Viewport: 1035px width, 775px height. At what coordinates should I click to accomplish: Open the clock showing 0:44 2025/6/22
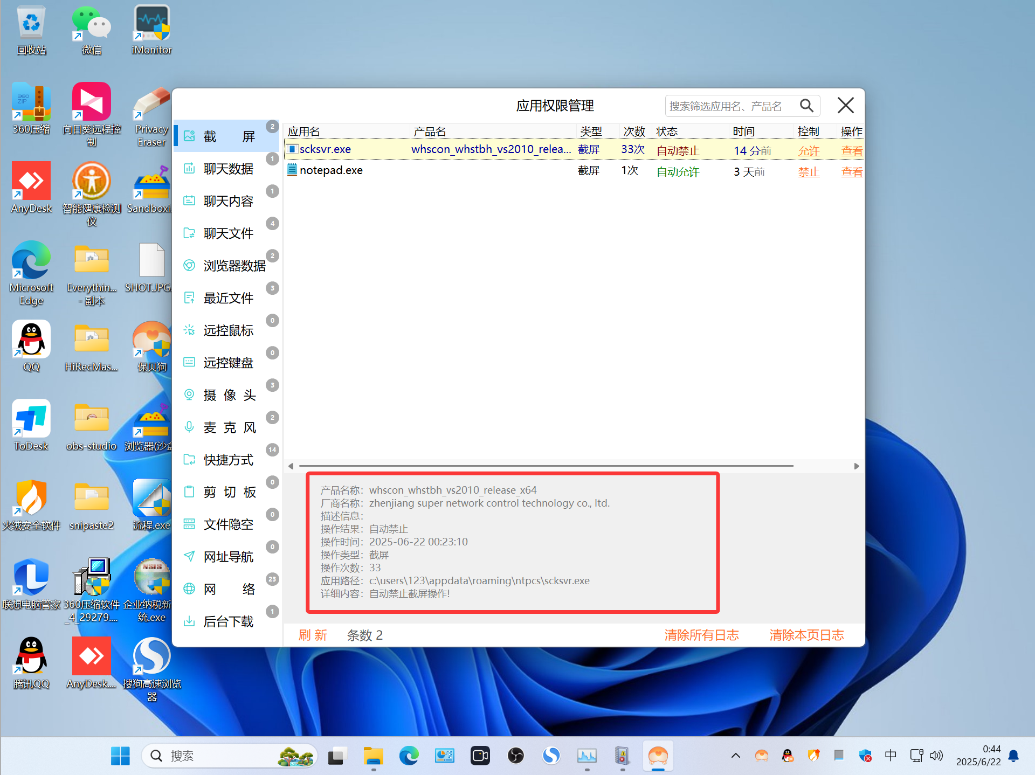click(x=978, y=756)
